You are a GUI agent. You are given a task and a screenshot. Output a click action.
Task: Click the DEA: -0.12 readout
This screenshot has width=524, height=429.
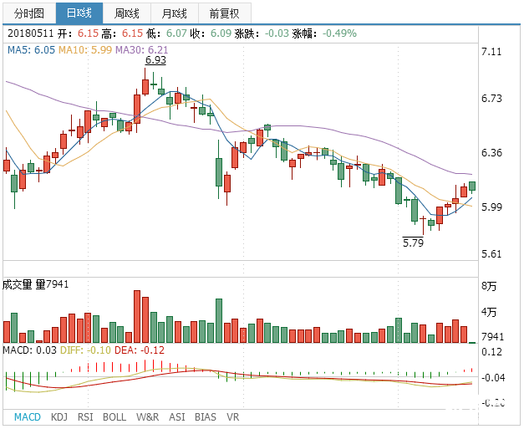click(140, 350)
